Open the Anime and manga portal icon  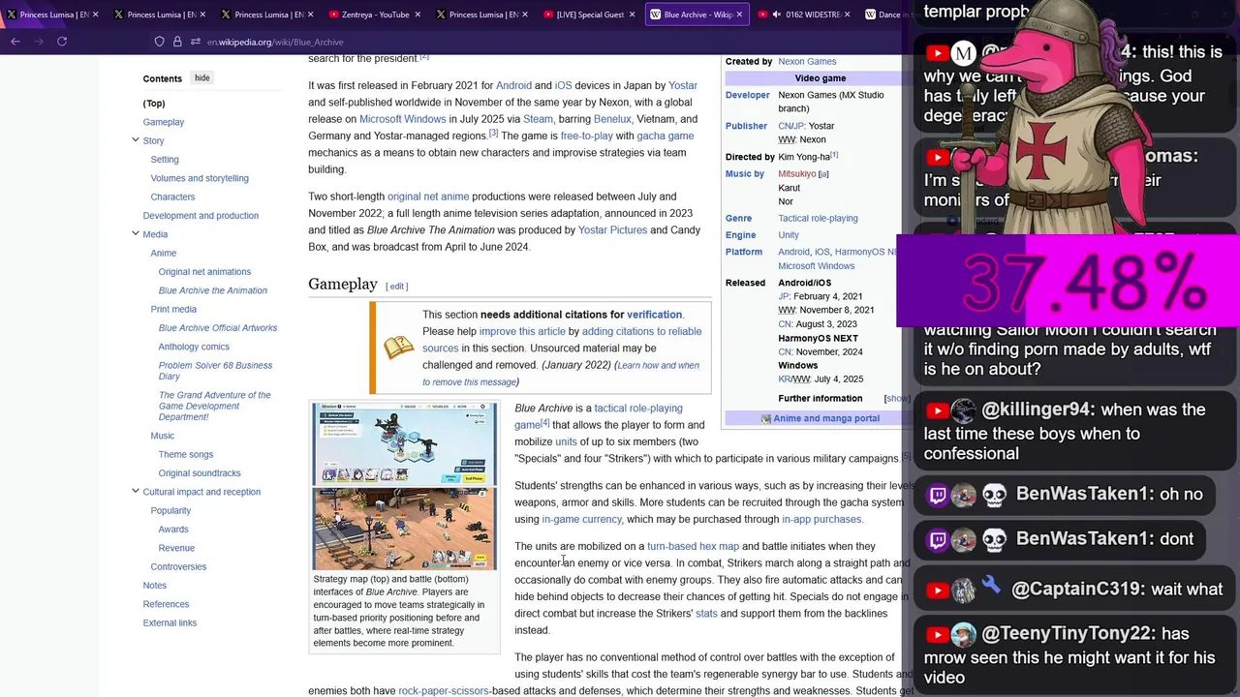click(x=766, y=419)
